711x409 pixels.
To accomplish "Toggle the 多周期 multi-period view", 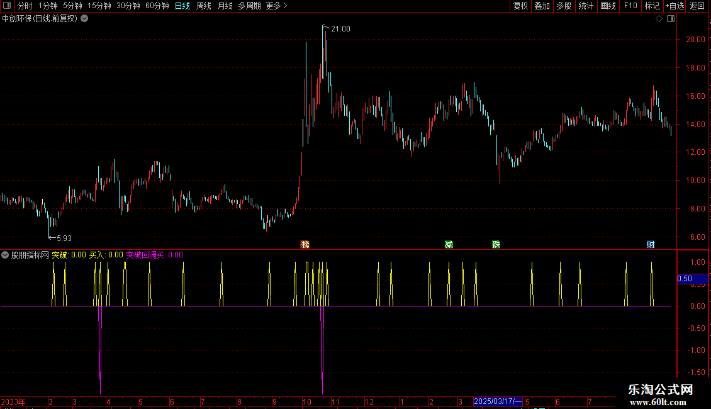I will (249, 6).
